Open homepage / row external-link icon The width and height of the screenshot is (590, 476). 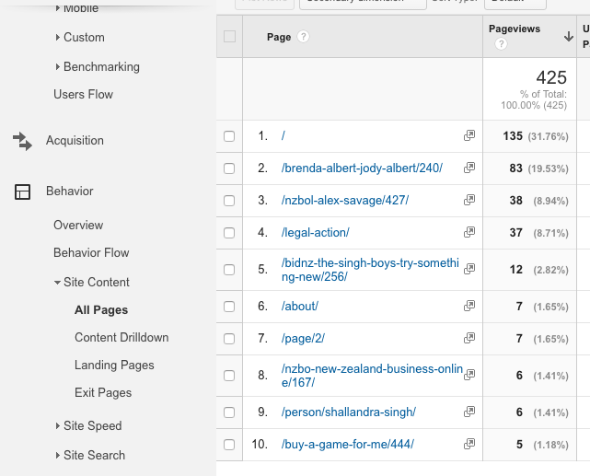469,135
